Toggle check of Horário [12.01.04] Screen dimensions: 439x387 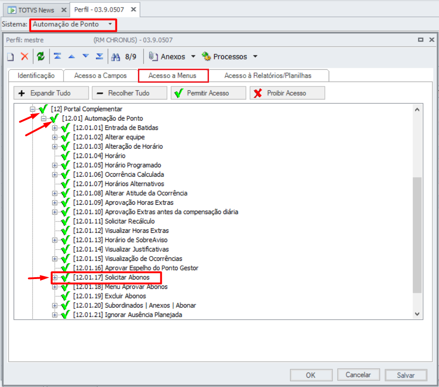click(x=65, y=156)
